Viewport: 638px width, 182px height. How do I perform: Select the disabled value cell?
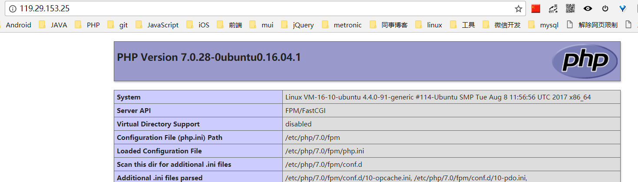pyautogui.click(x=451, y=124)
